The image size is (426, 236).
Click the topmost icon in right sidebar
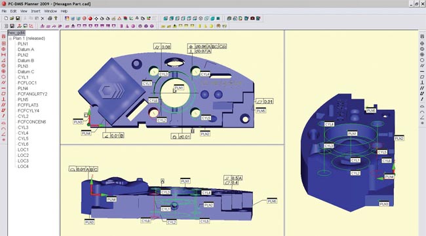422,37
